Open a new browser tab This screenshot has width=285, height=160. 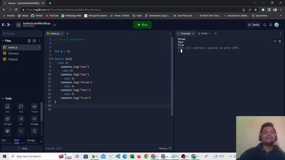tap(50, 3)
